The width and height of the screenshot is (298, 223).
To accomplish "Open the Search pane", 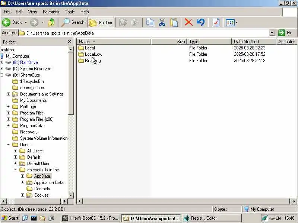I will [x=73, y=22].
